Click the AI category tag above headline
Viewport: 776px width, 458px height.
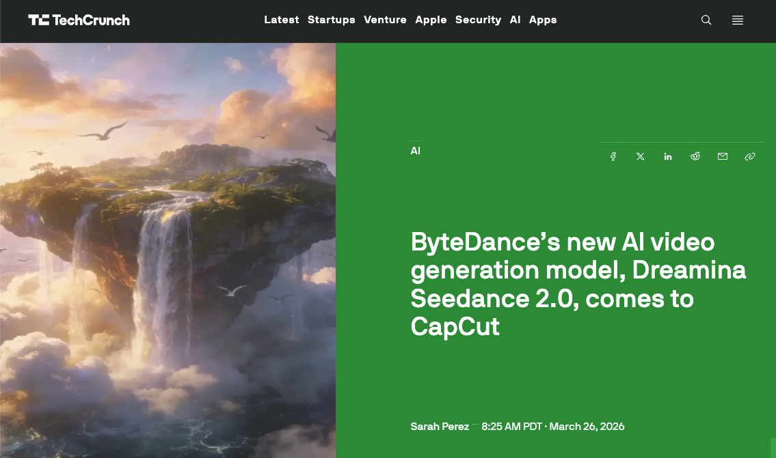pyautogui.click(x=415, y=151)
